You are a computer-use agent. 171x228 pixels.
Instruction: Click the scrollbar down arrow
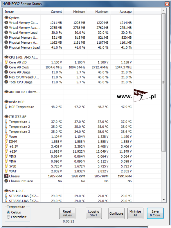coord(164,199)
